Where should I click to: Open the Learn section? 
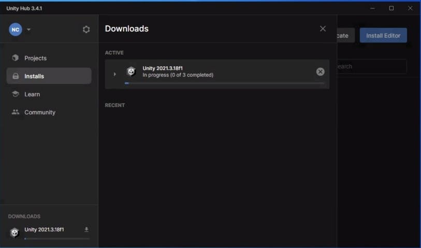49,94
